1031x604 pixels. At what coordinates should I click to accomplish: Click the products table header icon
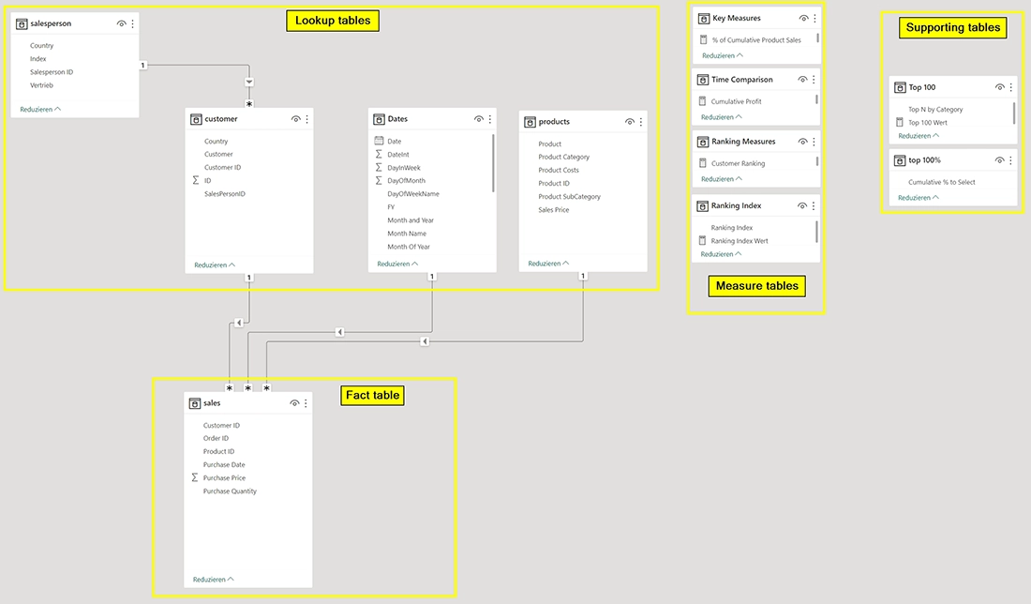tap(530, 122)
